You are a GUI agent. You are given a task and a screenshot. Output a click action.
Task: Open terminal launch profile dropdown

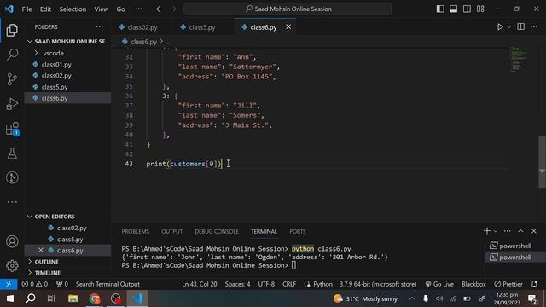pos(496,231)
